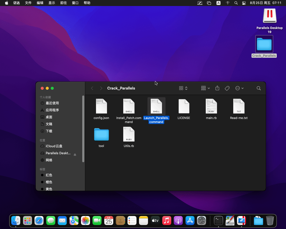Image resolution: width=286 pixels, height=229 pixels.
Task: Open Finder window search
Action: point(259,88)
